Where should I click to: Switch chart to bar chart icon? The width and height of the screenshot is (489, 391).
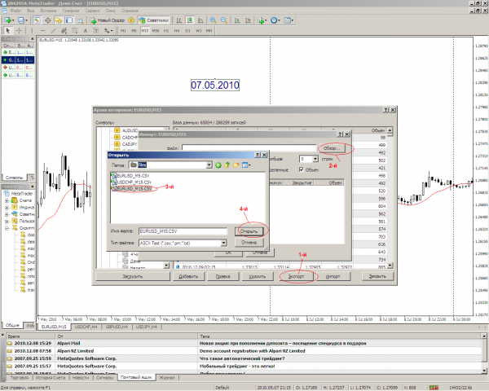coord(179,20)
